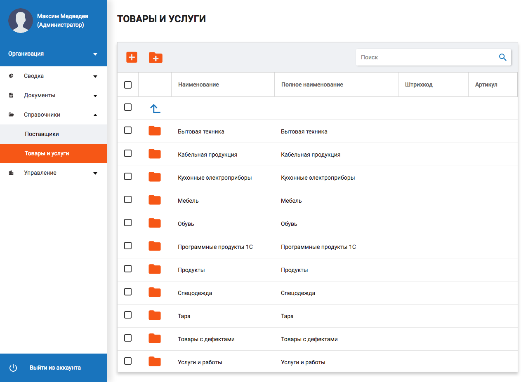The width and height of the screenshot is (528, 382).
Task: Click the add new folder icon
Action: pyautogui.click(x=156, y=58)
